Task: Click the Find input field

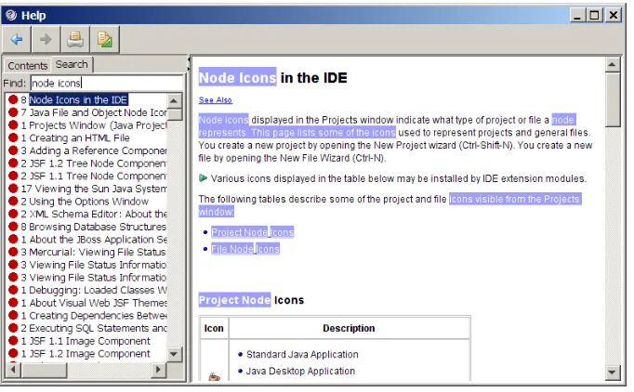Action: [x=107, y=84]
